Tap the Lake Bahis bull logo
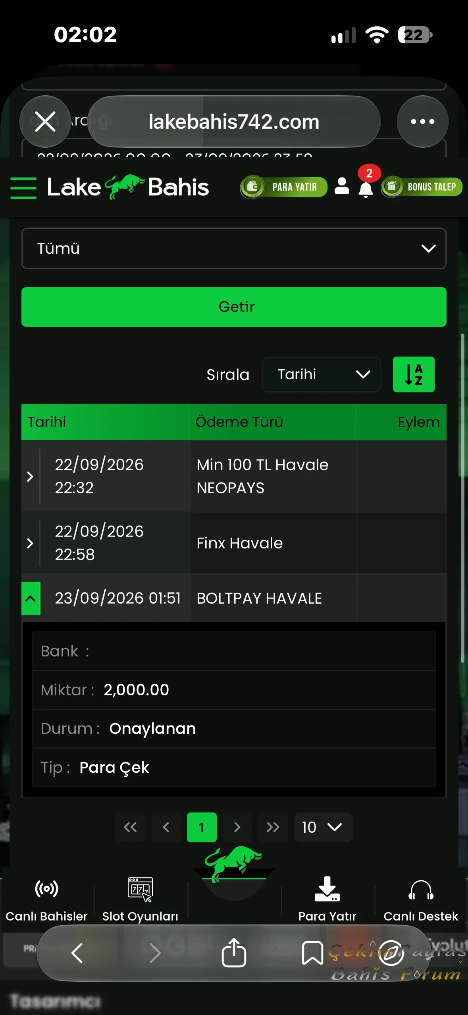The width and height of the screenshot is (468, 1015). 128,187
